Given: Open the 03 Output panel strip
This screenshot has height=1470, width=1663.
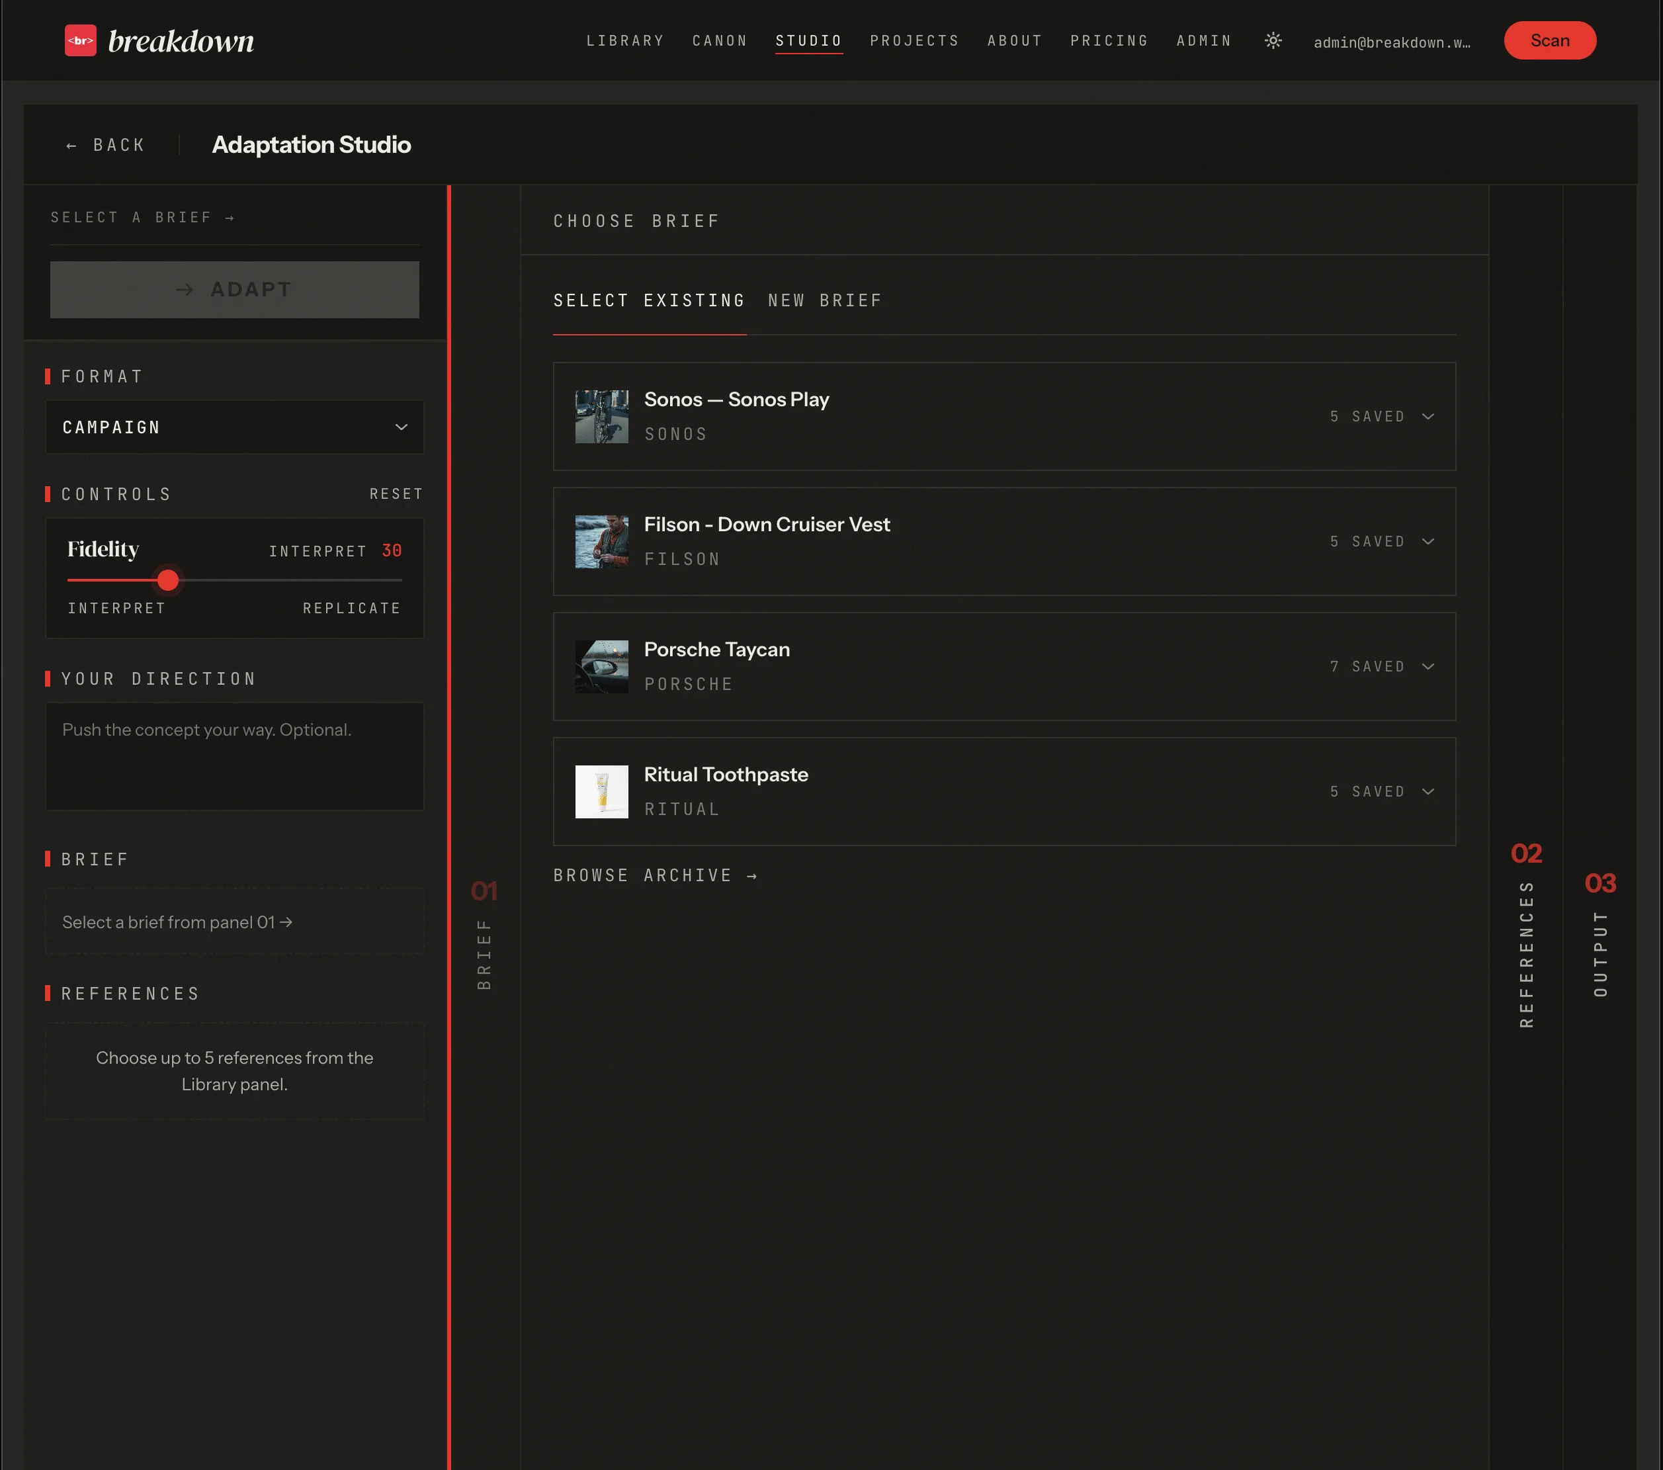Looking at the screenshot, I should 1600,828.
